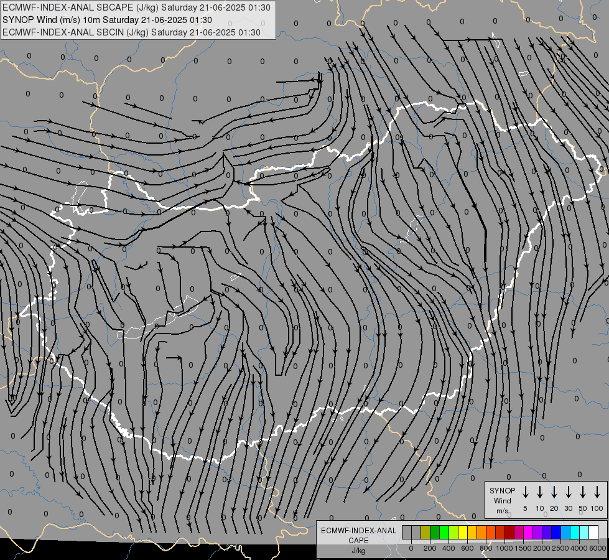Click the 'SYNOP Wind m/s' legend label
The height and width of the screenshot is (560, 609).
502,500
